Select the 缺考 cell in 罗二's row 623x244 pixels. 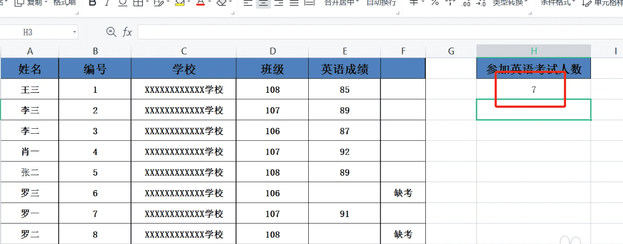click(403, 234)
